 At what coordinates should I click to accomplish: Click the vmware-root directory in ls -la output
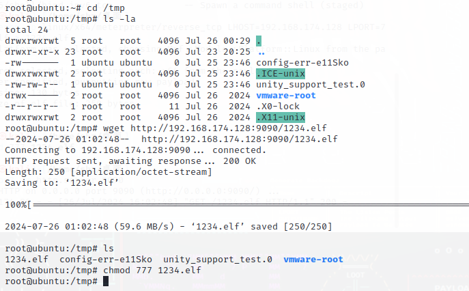(286, 96)
